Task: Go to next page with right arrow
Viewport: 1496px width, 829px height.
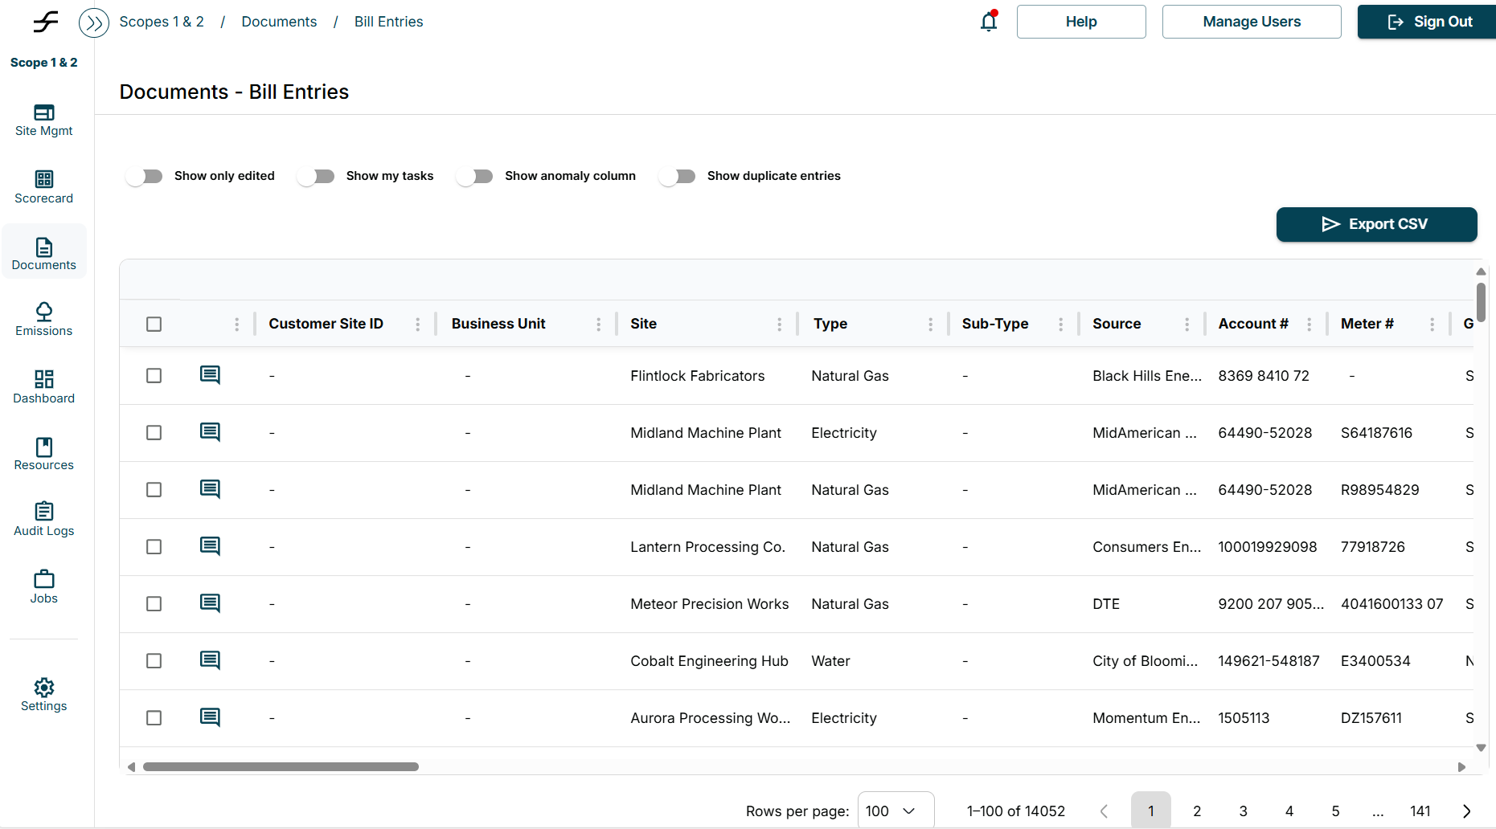Action: 1466,811
